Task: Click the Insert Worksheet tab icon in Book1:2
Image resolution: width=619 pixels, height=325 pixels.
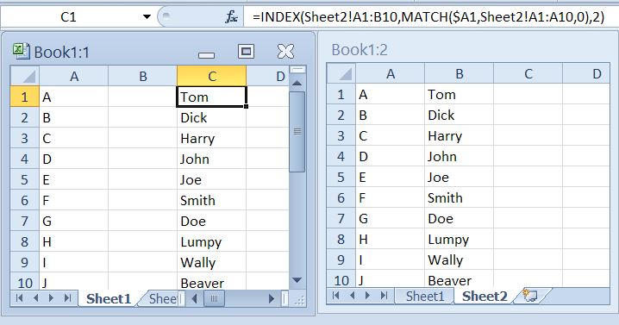Action: point(530,296)
